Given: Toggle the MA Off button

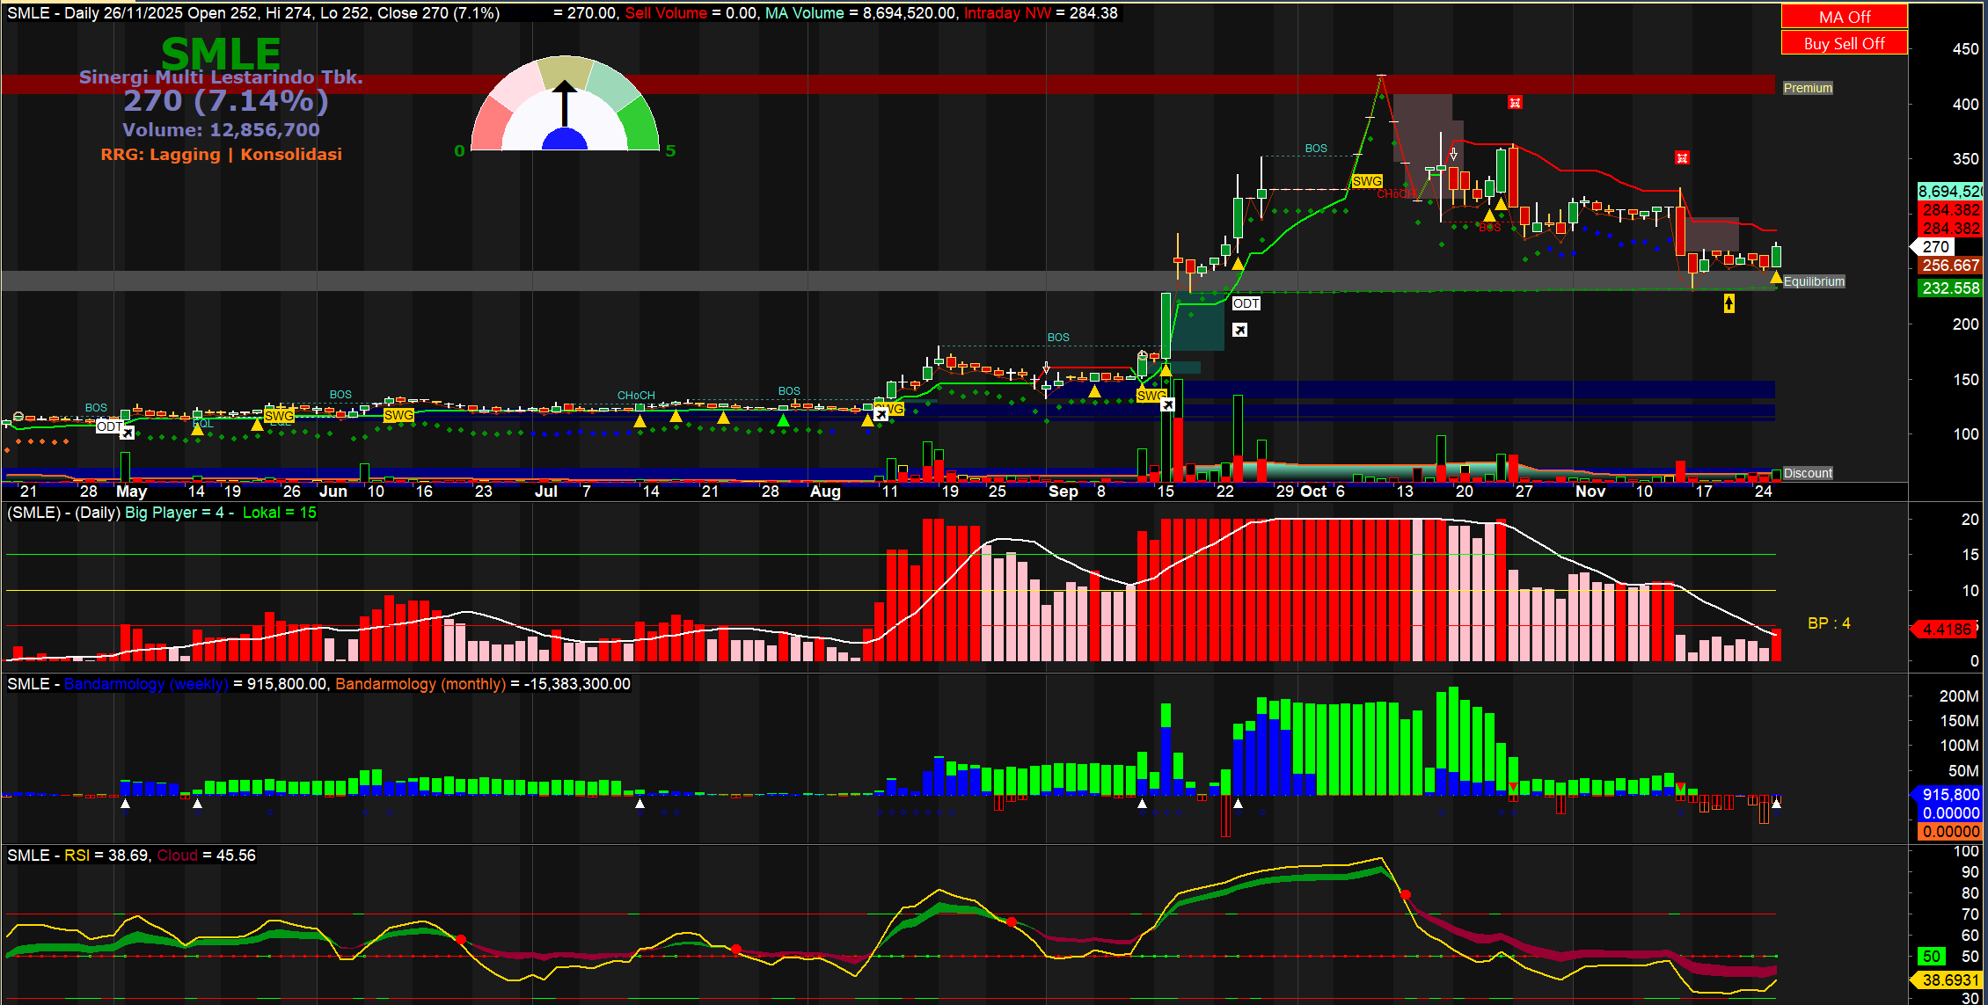Looking at the screenshot, I should (1844, 17).
